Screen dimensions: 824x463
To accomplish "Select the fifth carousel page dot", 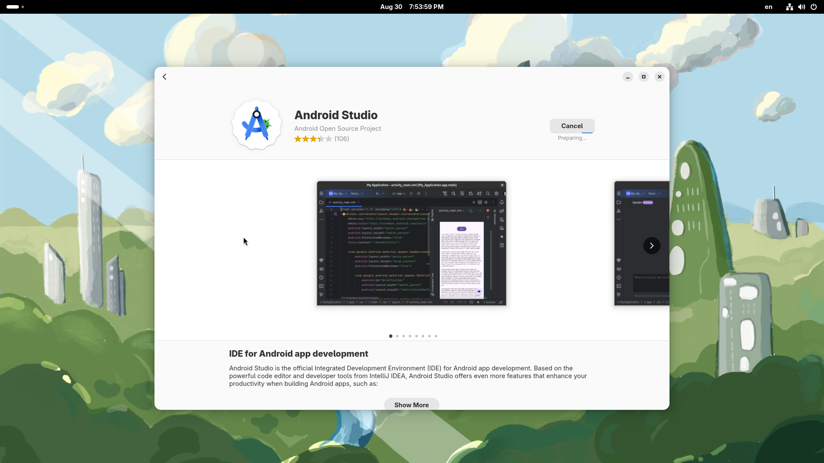I will (x=416, y=336).
